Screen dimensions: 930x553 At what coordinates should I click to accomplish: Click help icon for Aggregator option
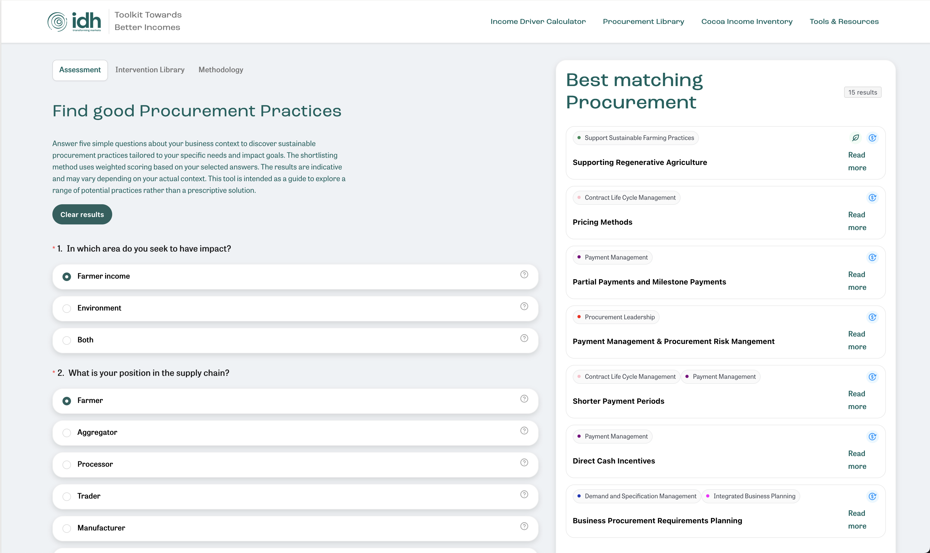[524, 431]
